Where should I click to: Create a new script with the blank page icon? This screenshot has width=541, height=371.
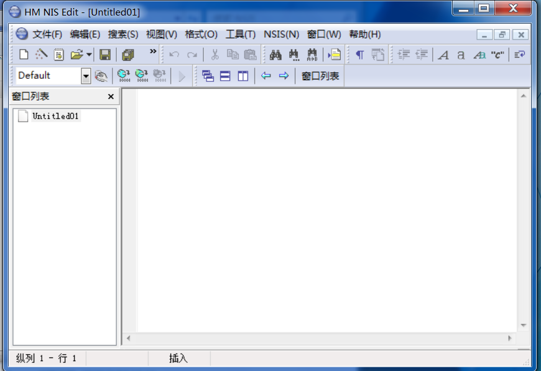[24, 55]
